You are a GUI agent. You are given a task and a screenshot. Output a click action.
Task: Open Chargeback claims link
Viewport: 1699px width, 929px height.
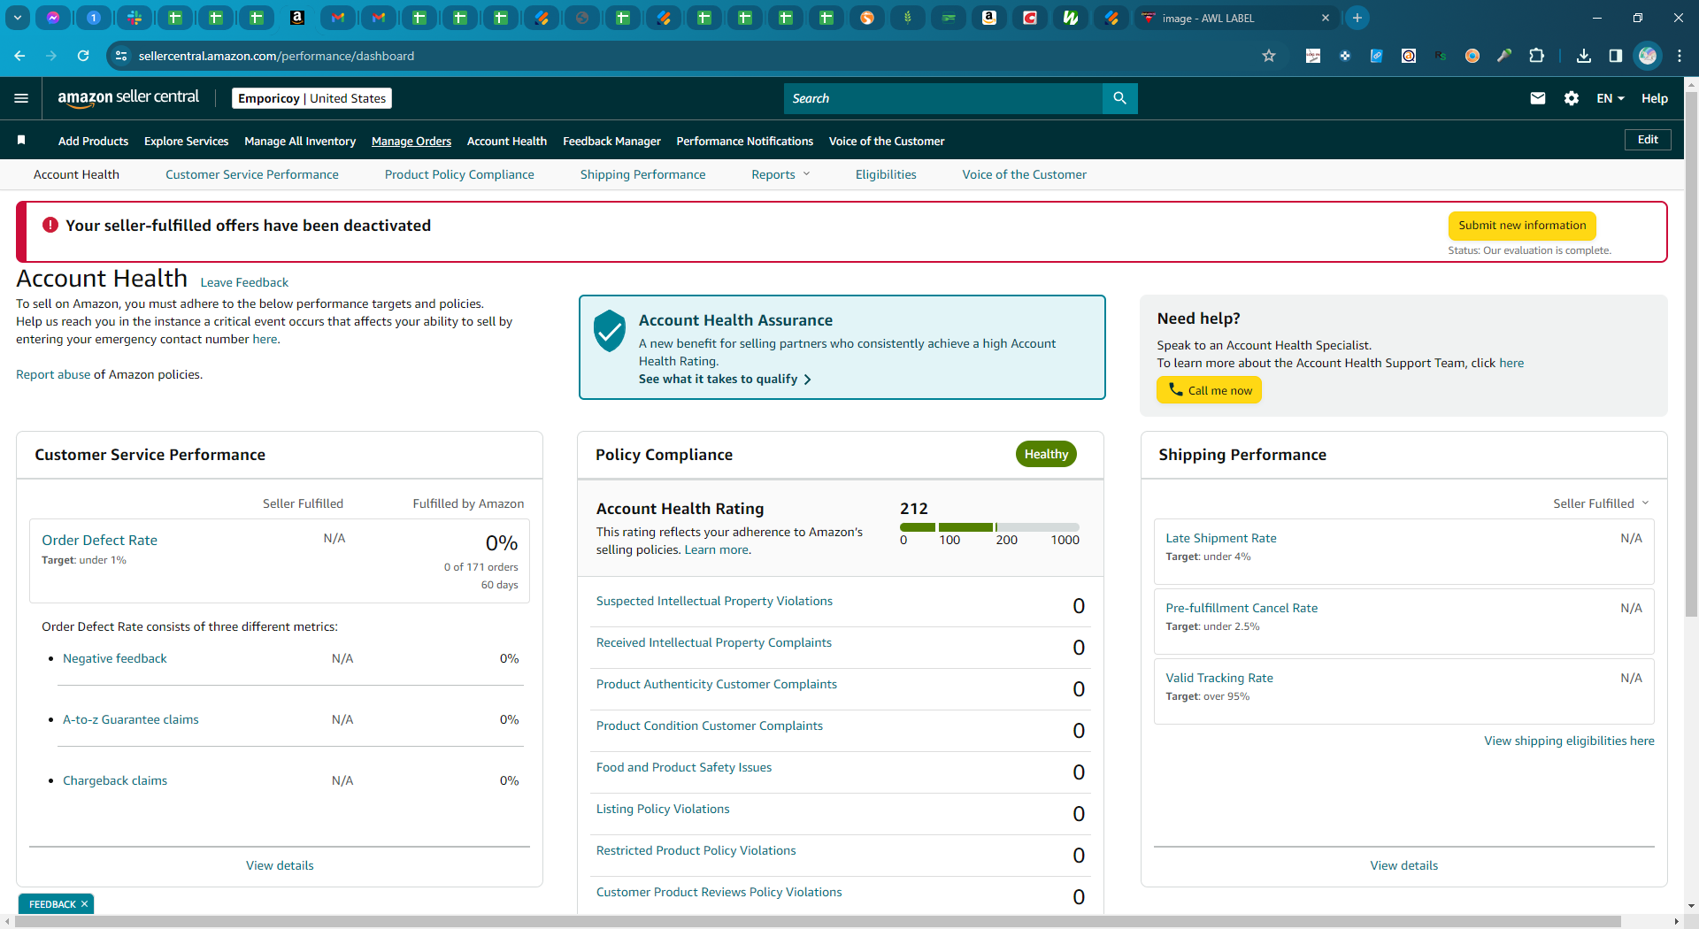[x=115, y=780]
